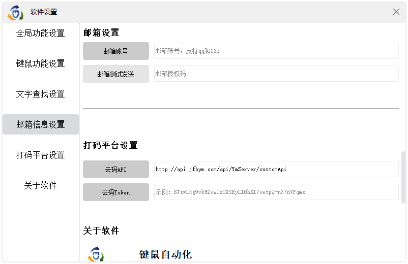Send a test email with 邮箱测试发送

116,74
